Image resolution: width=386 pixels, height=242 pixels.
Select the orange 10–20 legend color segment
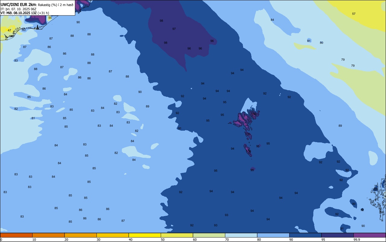point(48,235)
